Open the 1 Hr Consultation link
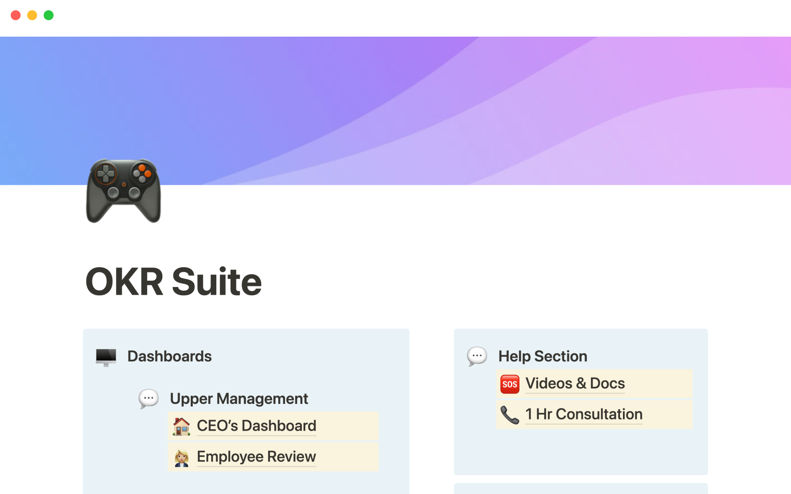 coord(583,415)
